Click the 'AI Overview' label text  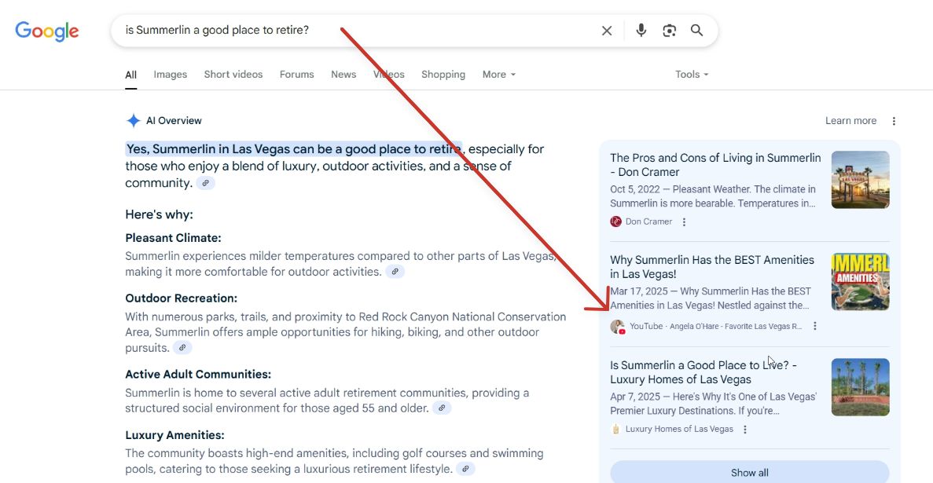click(174, 121)
